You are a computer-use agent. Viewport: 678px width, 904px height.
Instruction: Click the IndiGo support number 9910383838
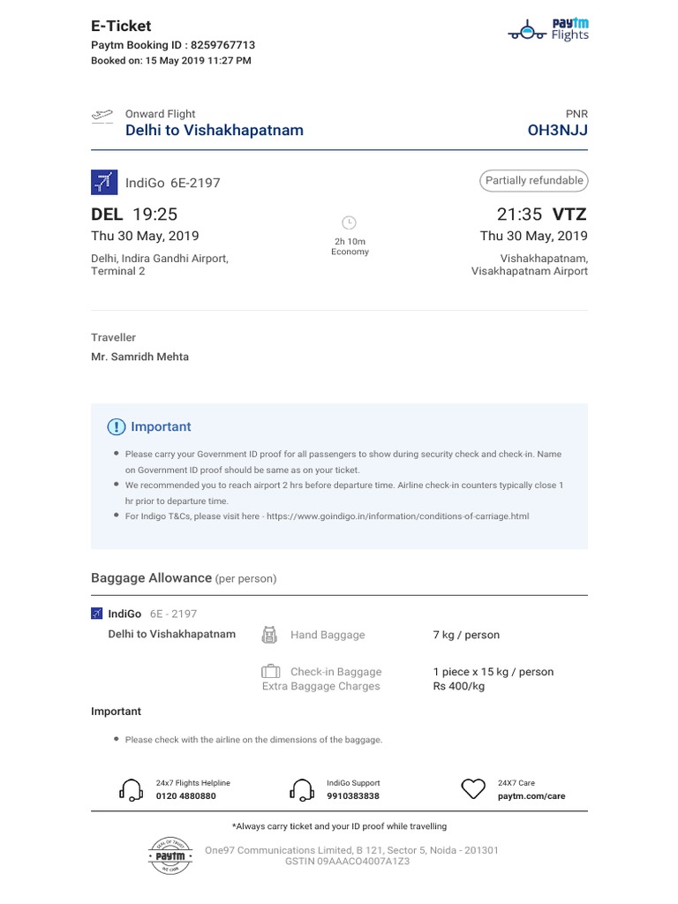pyautogui.click(x=353, y=796)
